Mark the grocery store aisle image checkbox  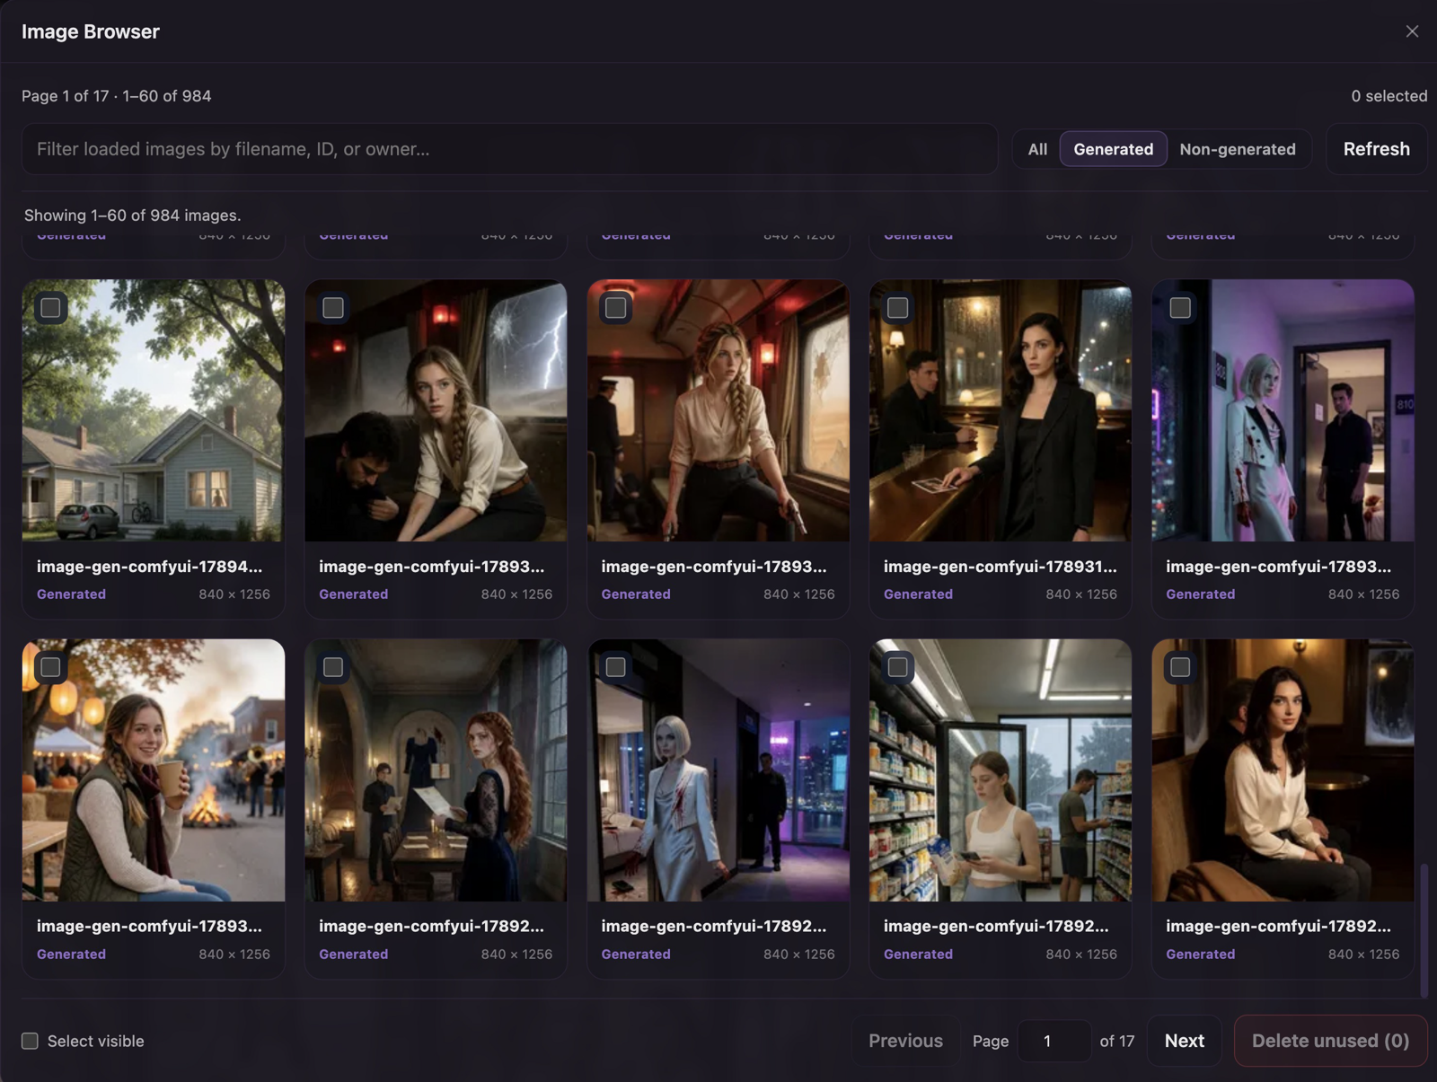click(x=897, y=667)
